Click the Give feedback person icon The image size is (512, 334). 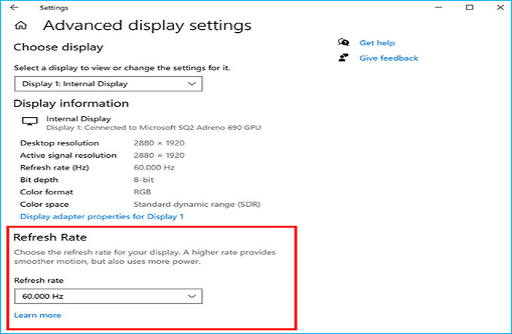coord(343,58)
